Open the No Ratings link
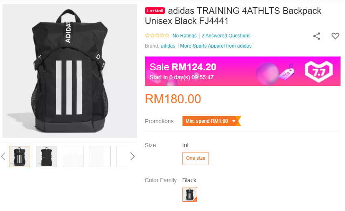 pos(185,35)
